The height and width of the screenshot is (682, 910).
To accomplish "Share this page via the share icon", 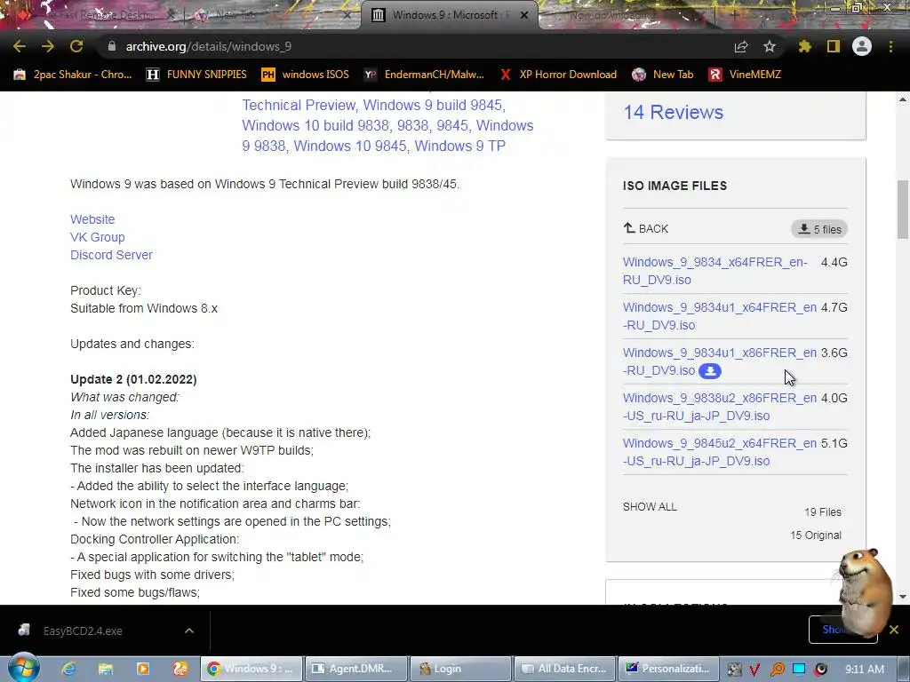I will (x=740, y=46).
